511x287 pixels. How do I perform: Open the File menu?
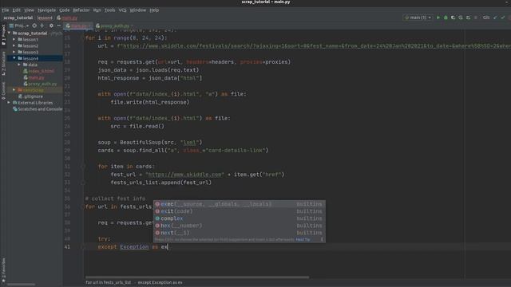(6, 10)
